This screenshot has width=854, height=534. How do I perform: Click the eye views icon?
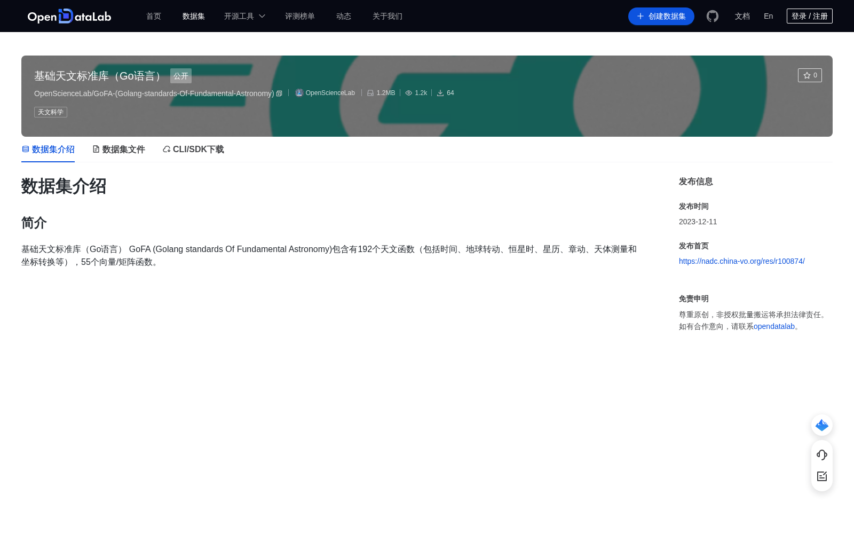pos(409,93)
